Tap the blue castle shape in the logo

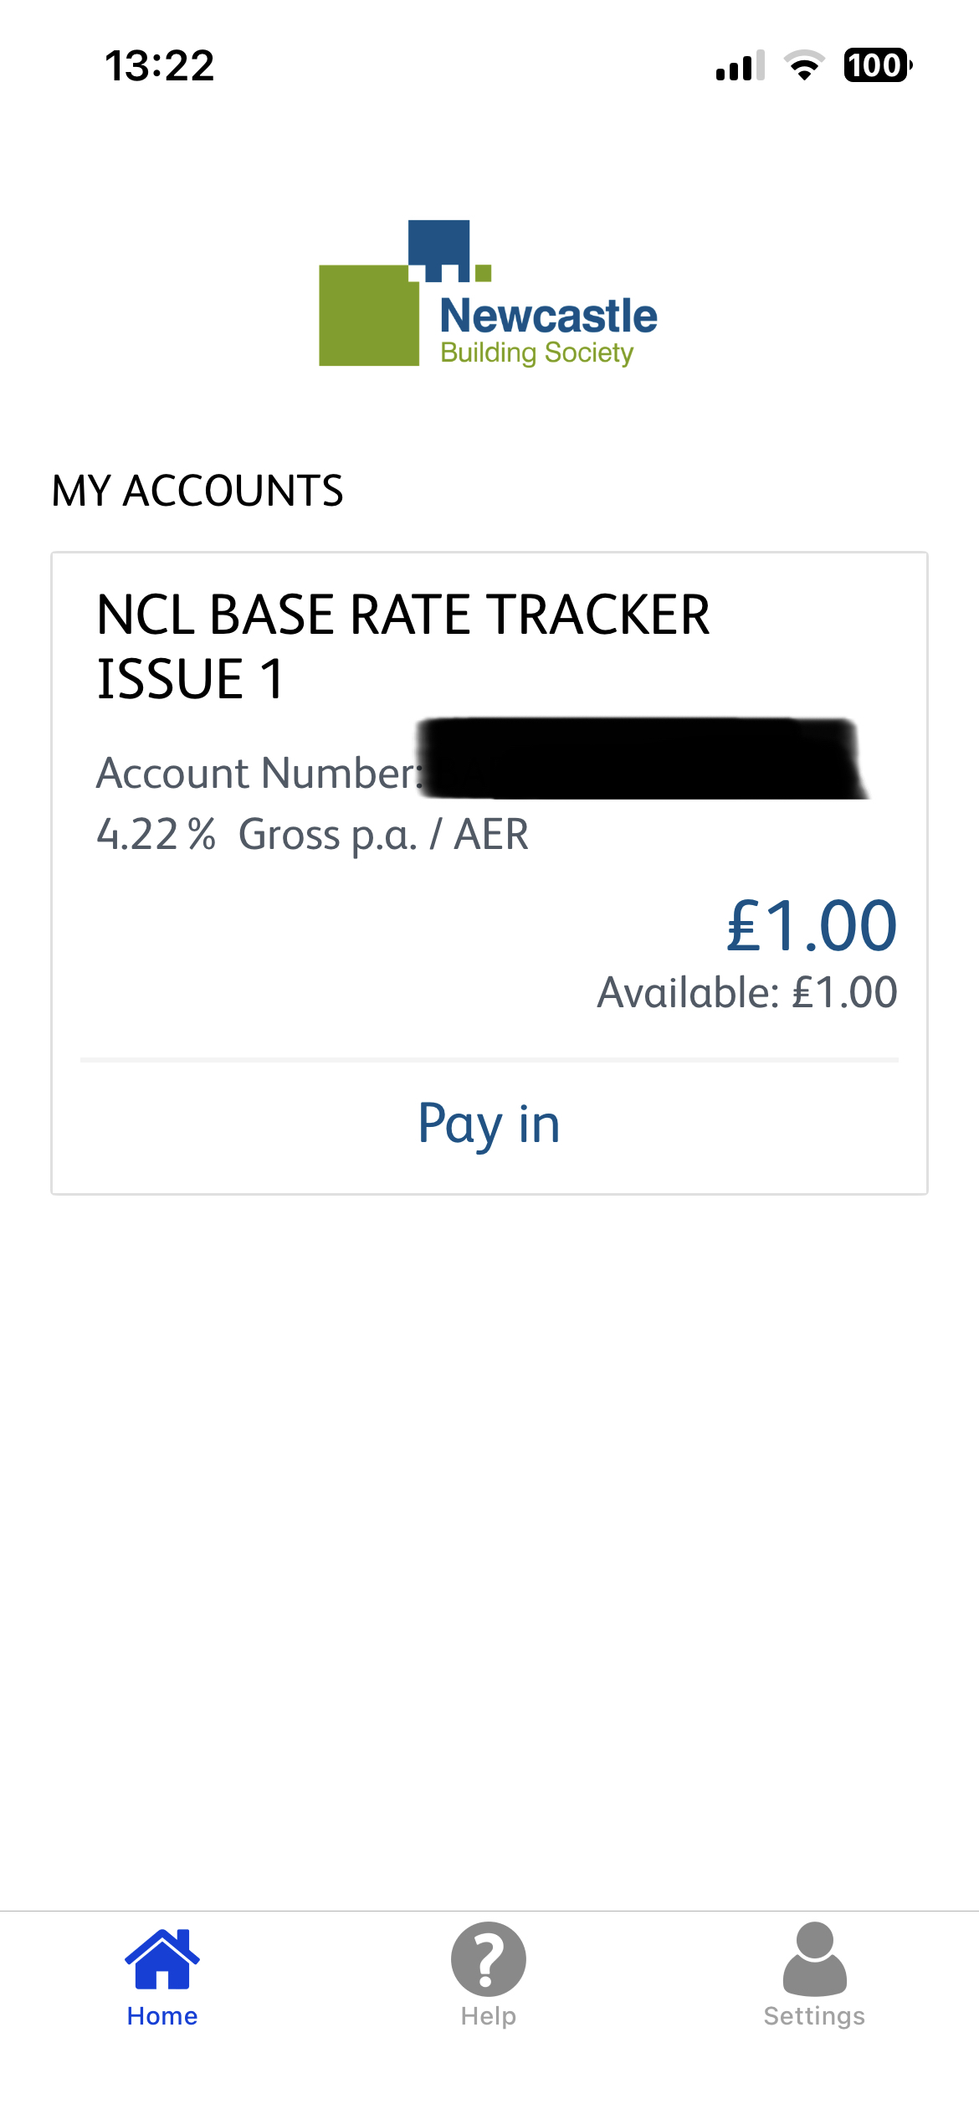pyautogui.click(x=438, y=250)
